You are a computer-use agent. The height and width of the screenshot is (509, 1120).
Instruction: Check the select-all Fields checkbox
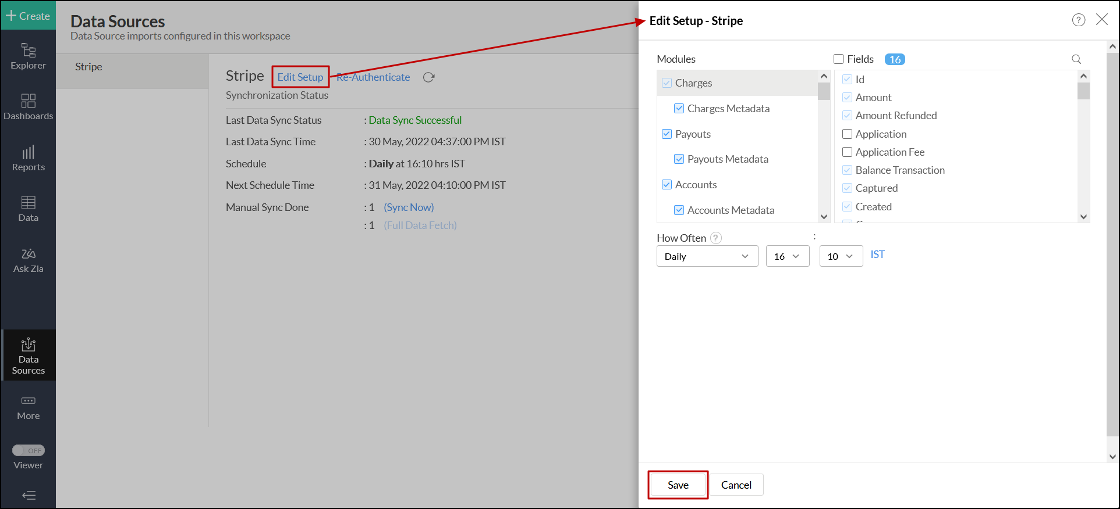pos(839,59)
